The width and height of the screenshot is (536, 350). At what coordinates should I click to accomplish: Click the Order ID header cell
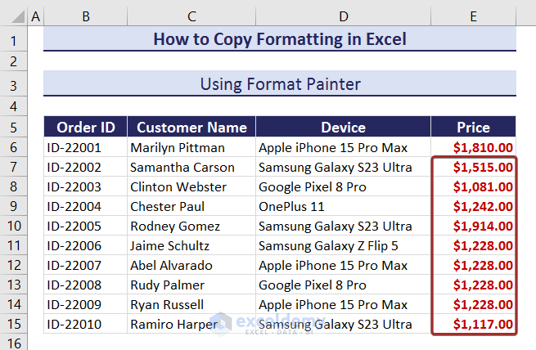click(x=86, y=128)
